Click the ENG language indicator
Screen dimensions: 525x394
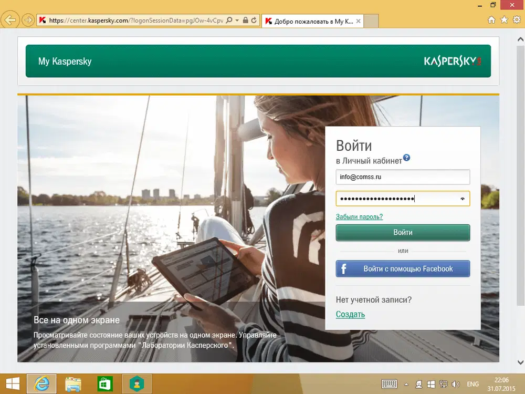pyautogui.click(x=473, y=385)
